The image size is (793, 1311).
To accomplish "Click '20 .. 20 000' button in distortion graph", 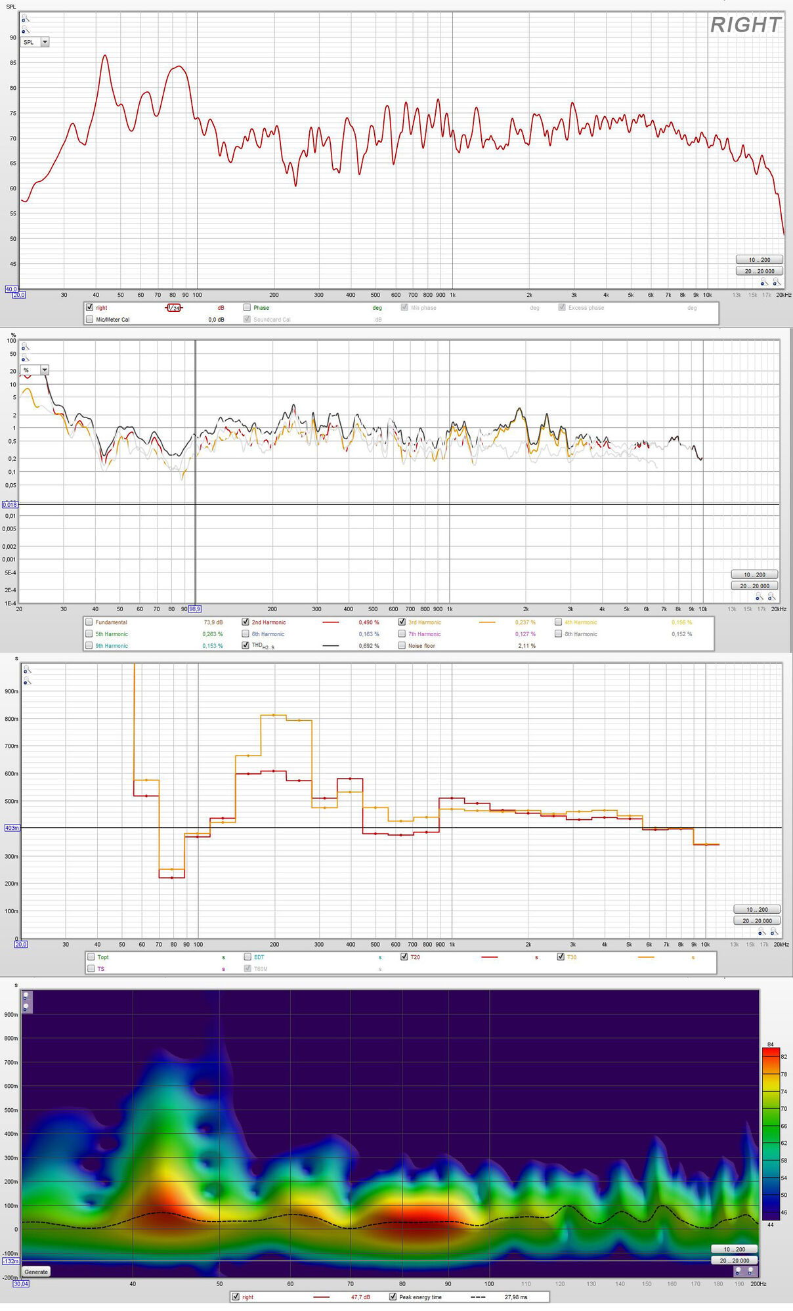I will [755, 586].
